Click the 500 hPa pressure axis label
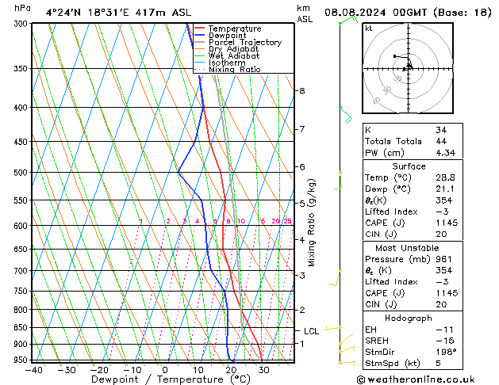The image size is (499, 385). 21,173
